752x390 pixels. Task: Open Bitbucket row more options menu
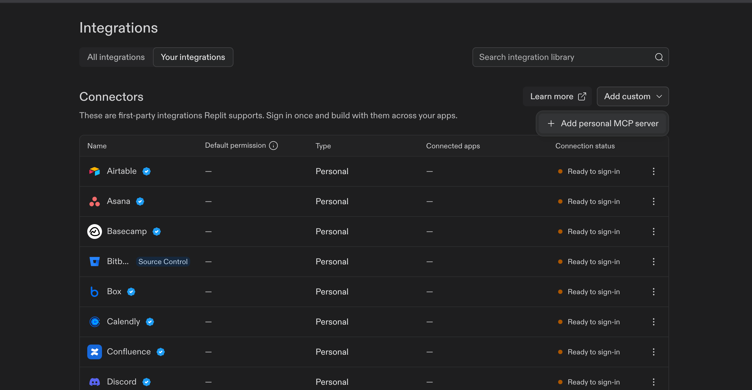pyautogui.click(x=654, y=262)
